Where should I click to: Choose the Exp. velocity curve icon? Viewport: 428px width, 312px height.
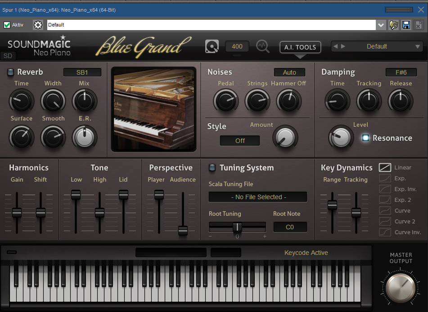385,178
